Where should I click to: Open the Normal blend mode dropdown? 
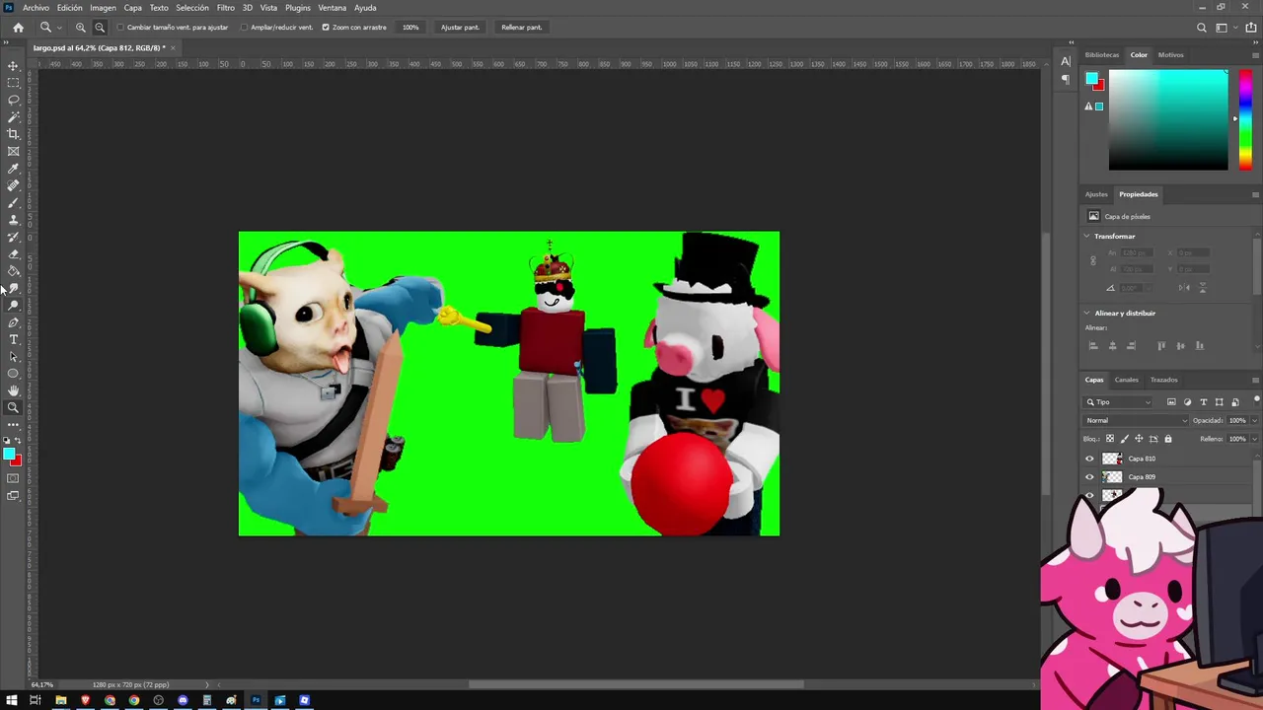click(x=1137, y=421)
